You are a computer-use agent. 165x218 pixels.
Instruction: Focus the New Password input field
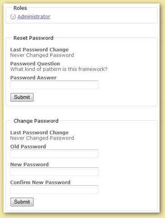pyautogui.click(x=54, y=172)
